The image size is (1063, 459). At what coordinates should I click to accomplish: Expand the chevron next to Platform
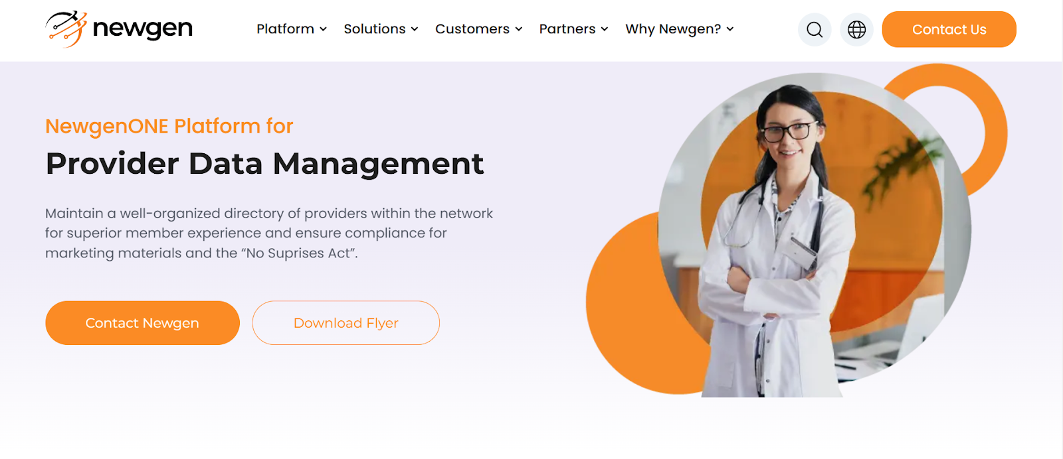pos(324,29)
